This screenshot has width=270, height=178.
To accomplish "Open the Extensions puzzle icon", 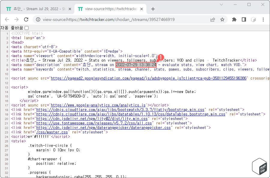I will (x=234, y=19).
